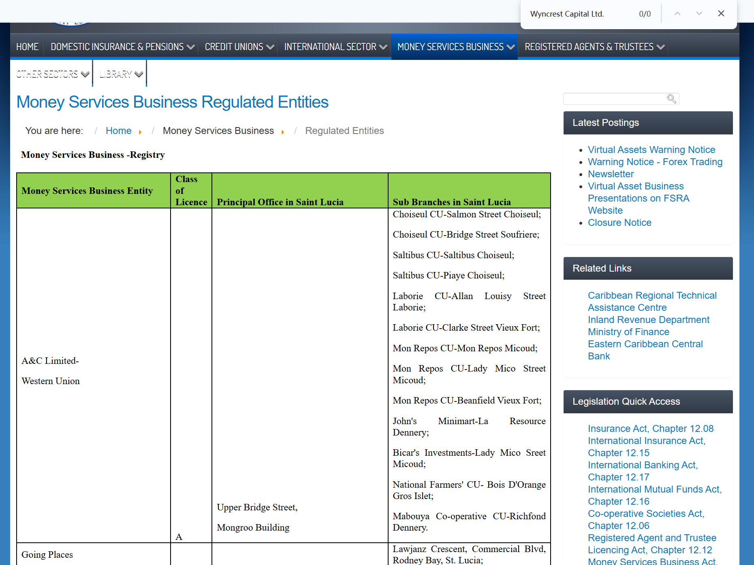Close the find-in-page bar
Screen dimensions: 754x565
coord(721,14)
